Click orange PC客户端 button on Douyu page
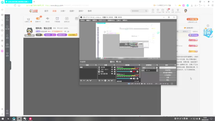 point(192,19)
